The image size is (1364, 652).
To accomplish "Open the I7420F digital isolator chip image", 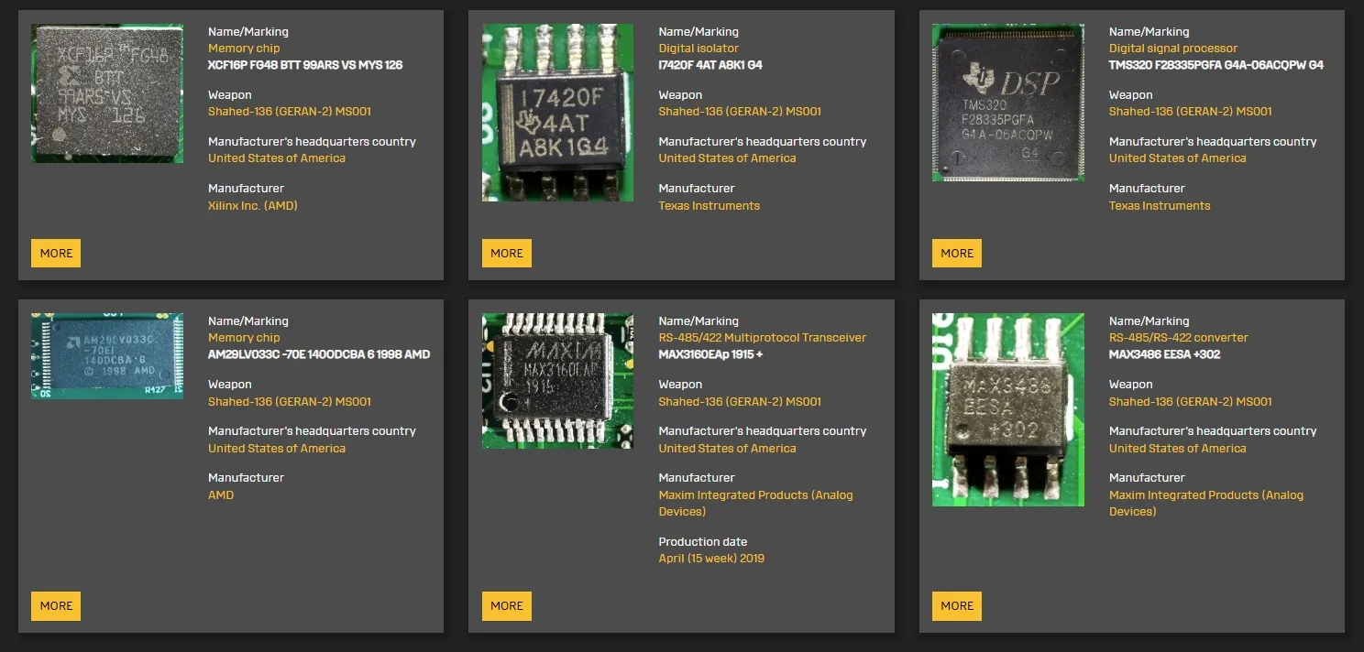I will click(x=557, y=113).
